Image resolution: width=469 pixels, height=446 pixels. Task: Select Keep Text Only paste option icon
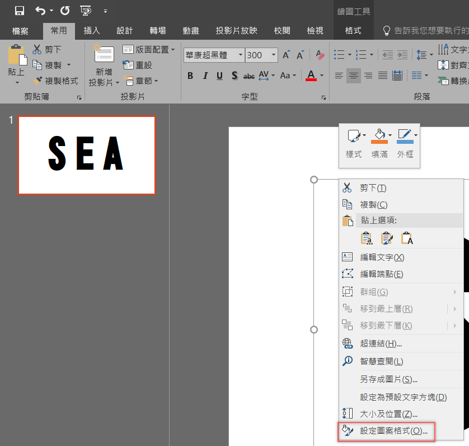pos(407,238)
